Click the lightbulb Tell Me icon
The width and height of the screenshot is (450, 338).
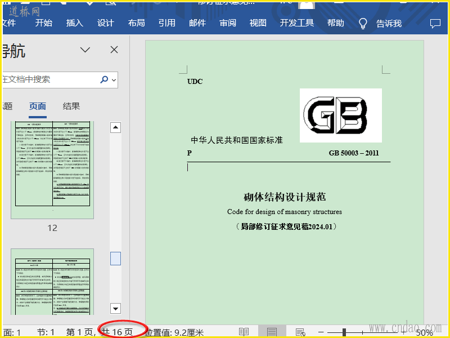tap(363, 23)
